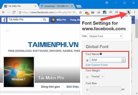Viewport: 138px width, 95px height.
Task: Click the gray chat bubble extension icon
Action: coord(111,12)
